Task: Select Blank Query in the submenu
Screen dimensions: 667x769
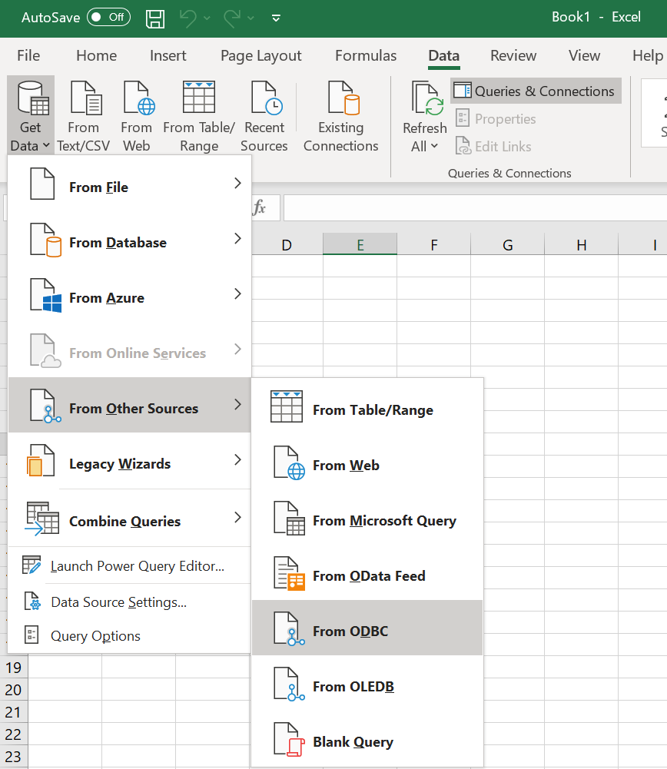Action: coord(367,738)
